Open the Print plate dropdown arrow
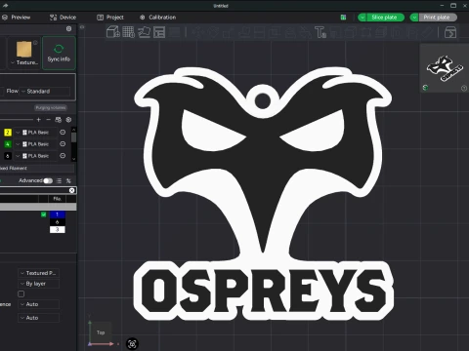 coord(414,18)
